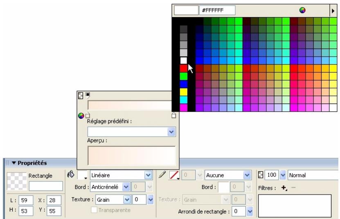
Task: Pick the yellow swatch in left column
Action: click(183, 92)
